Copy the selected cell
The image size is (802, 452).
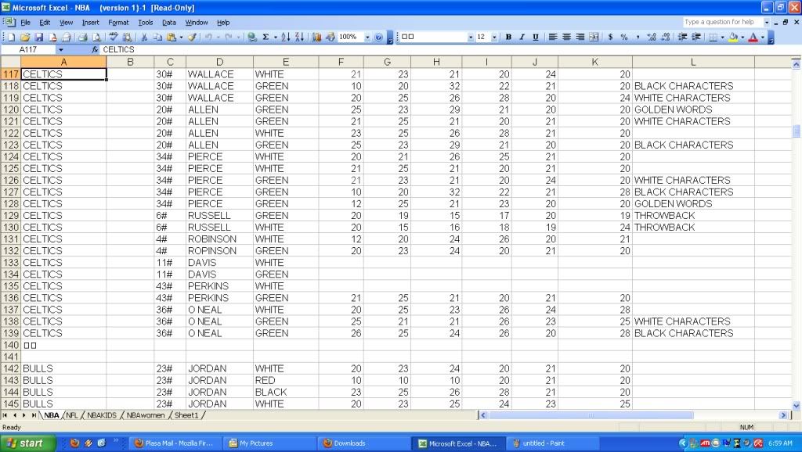point(157,37)
